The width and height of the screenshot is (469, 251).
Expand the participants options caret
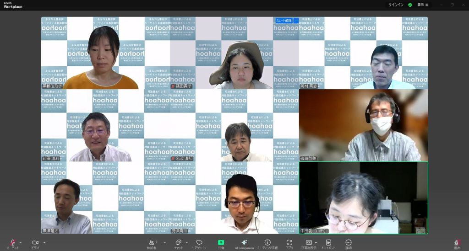[x=164, y=242]
